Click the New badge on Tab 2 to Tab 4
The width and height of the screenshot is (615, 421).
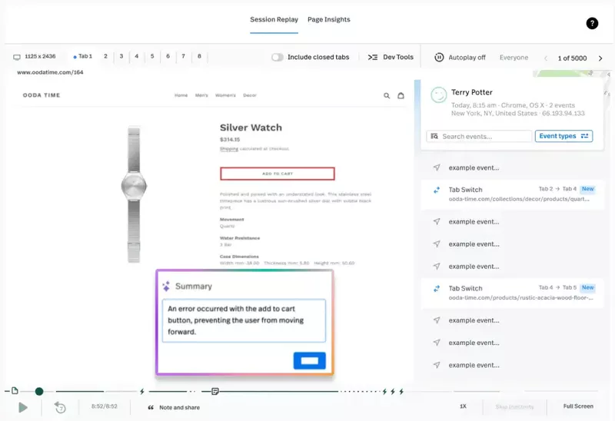click(x=587, y=189)
